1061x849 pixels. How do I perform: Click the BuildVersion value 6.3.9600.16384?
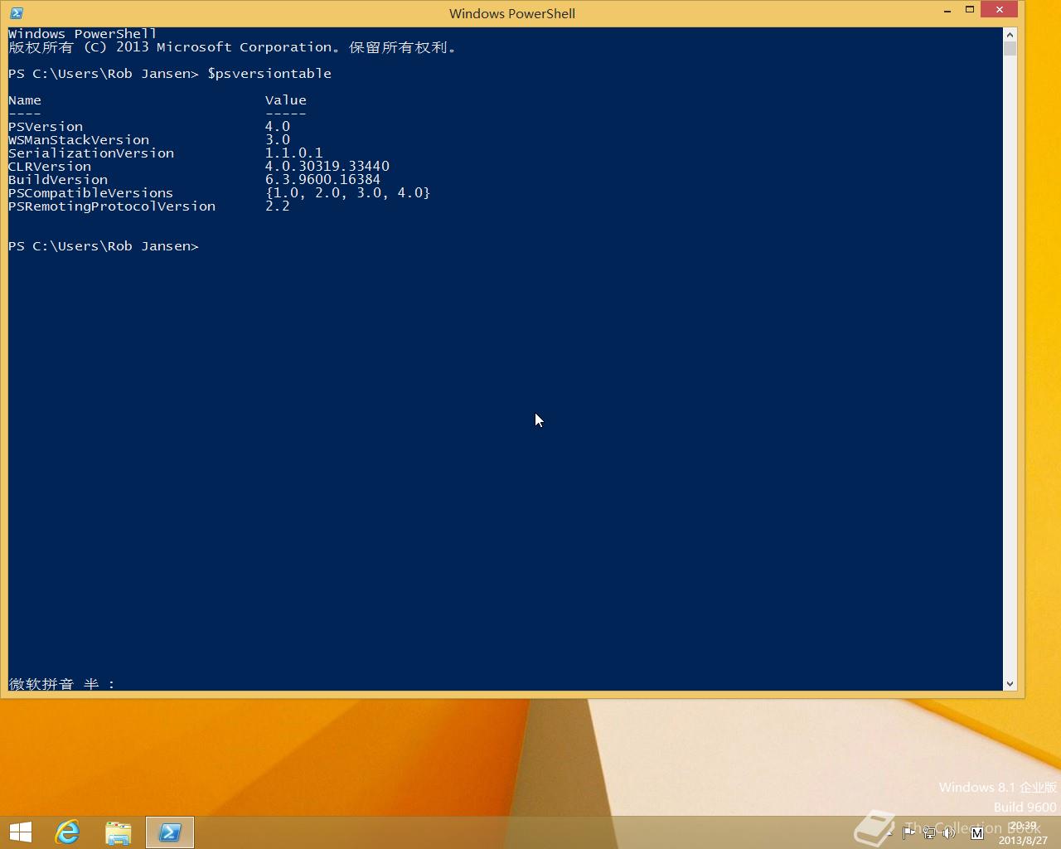point(322,180)
